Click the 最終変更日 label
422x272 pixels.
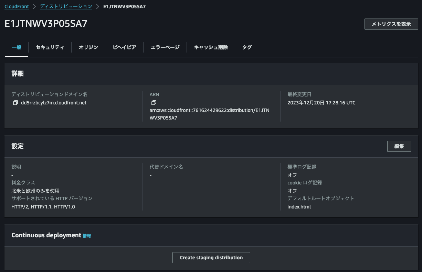coord(299,94)
